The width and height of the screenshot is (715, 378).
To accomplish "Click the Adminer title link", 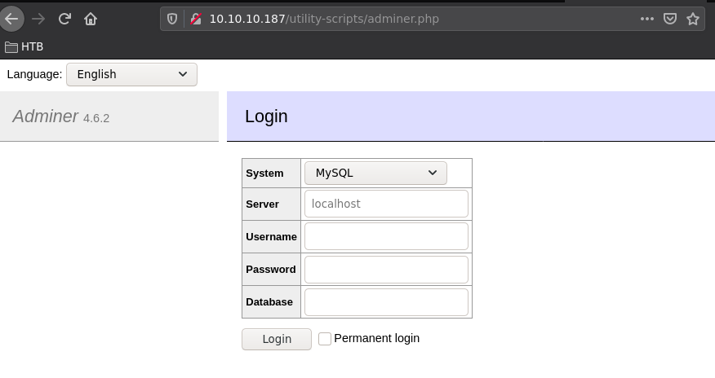I will [x=46, y=116].
